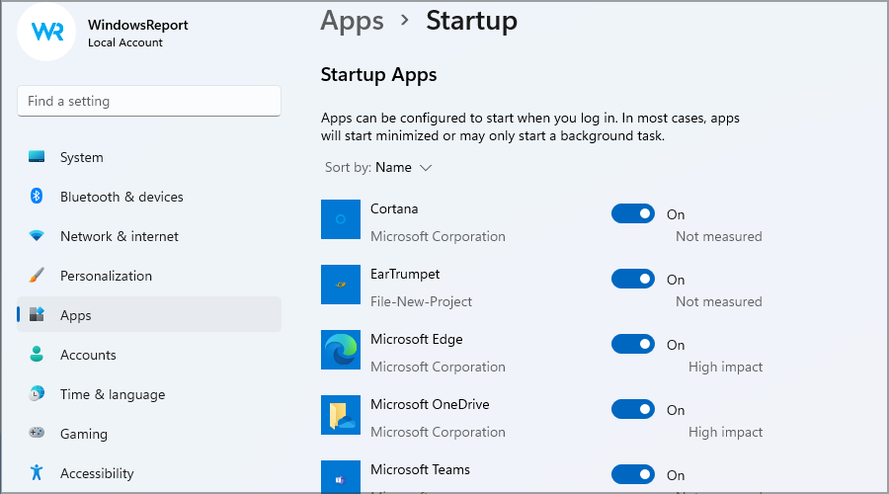Click the WindowsReport WR profile avatar
Image resolution: width=889 pixels, height=494 pixels.
click(46, 32)
